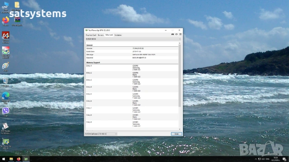The width and height of the screenshot is (289, 162).
Task: Select the Message row under General
Action: pos(132,54)
